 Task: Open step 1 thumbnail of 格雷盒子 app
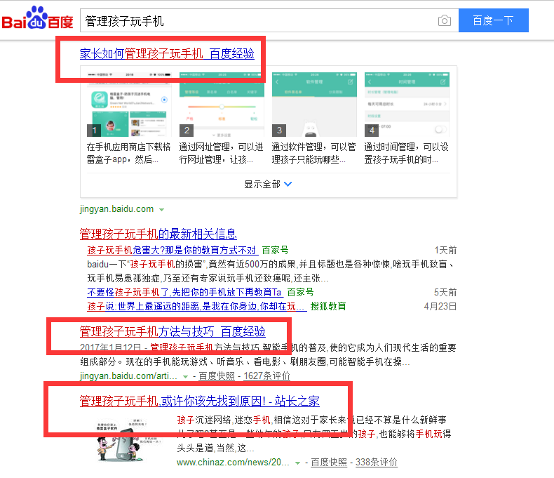tap(129, 105)
